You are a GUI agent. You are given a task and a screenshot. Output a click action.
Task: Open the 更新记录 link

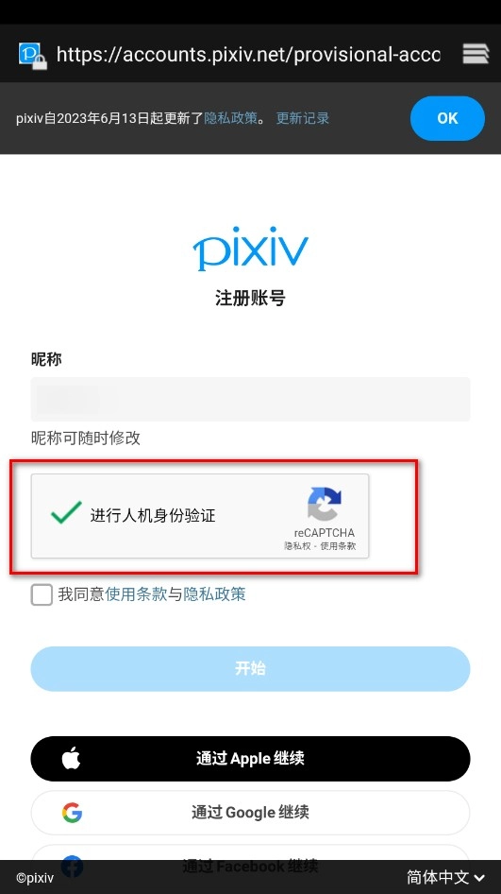(x=303, y=118)
